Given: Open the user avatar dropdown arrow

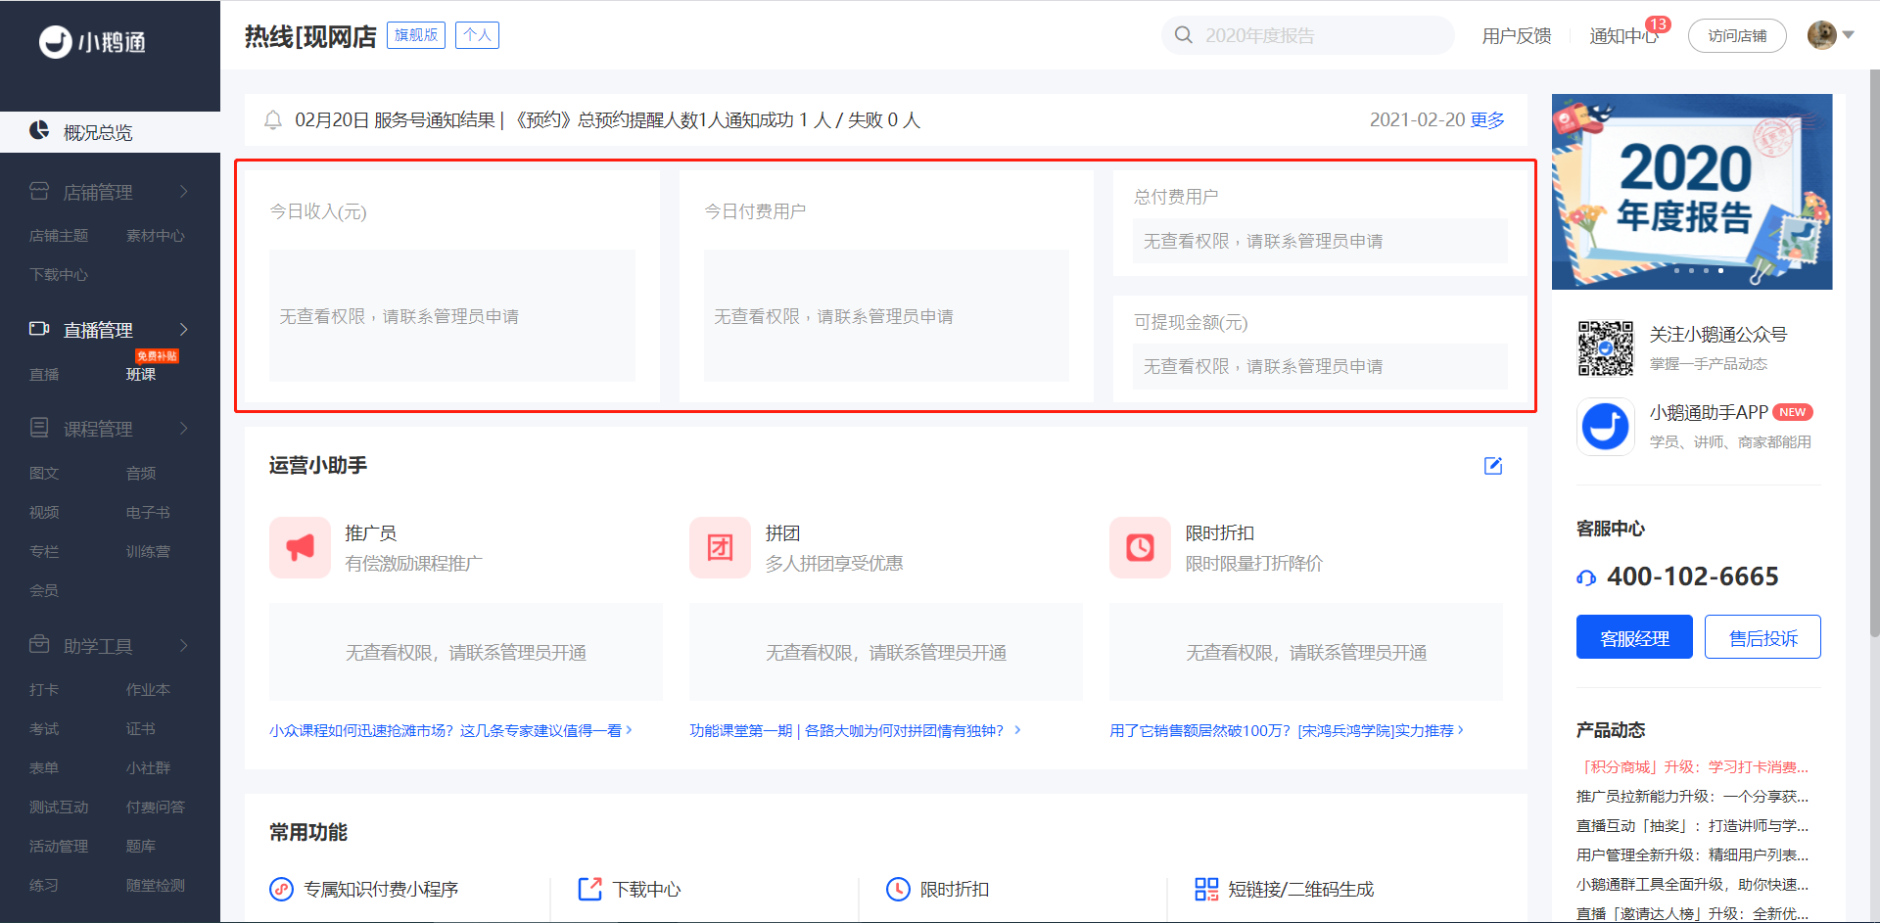Looking at the screenshot, I should tap(1849, 35).
